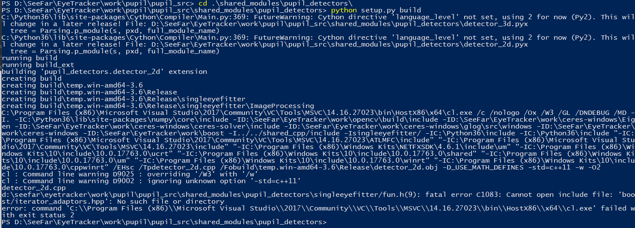This screenshot has height=228, width=635.
Task: Click the first FutureWarning message line
Action: (x=317, y=17)
